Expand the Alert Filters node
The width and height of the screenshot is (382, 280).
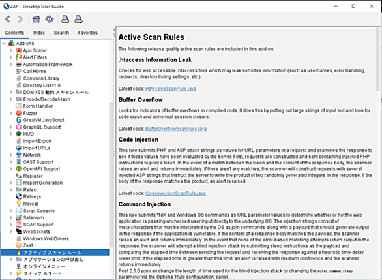click(x=10, y=57)
